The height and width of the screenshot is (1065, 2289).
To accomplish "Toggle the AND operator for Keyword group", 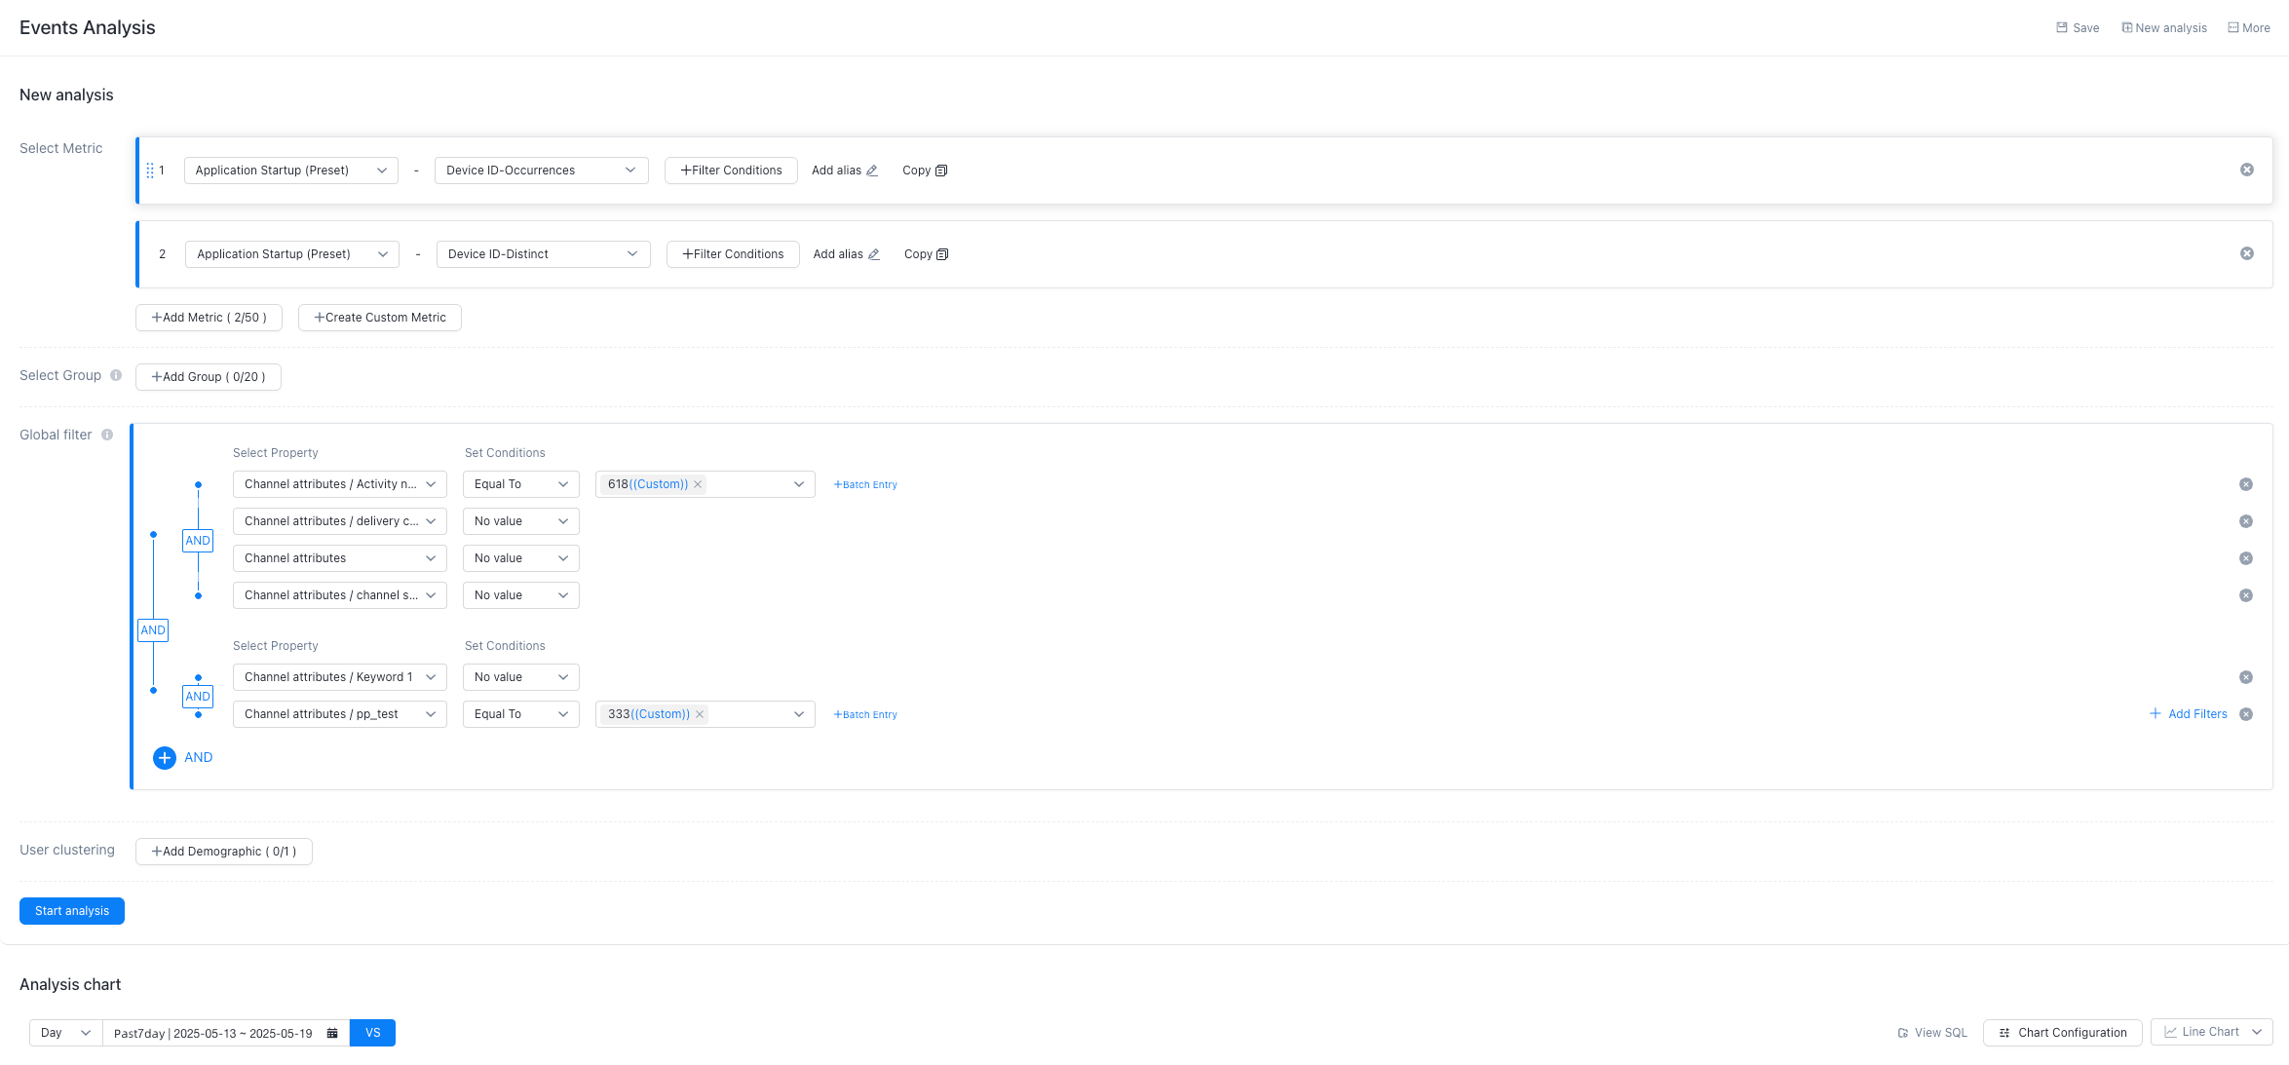I will click(x=198, y=697).
